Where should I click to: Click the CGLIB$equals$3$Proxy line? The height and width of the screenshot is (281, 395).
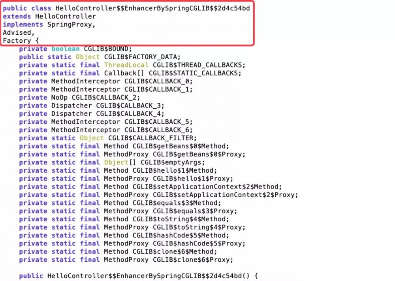tap(128, 211)
